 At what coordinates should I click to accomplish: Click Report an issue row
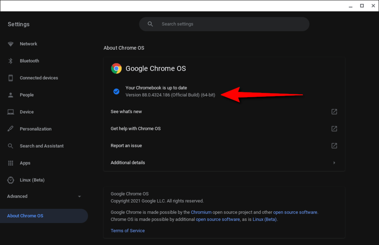(224, 146)
